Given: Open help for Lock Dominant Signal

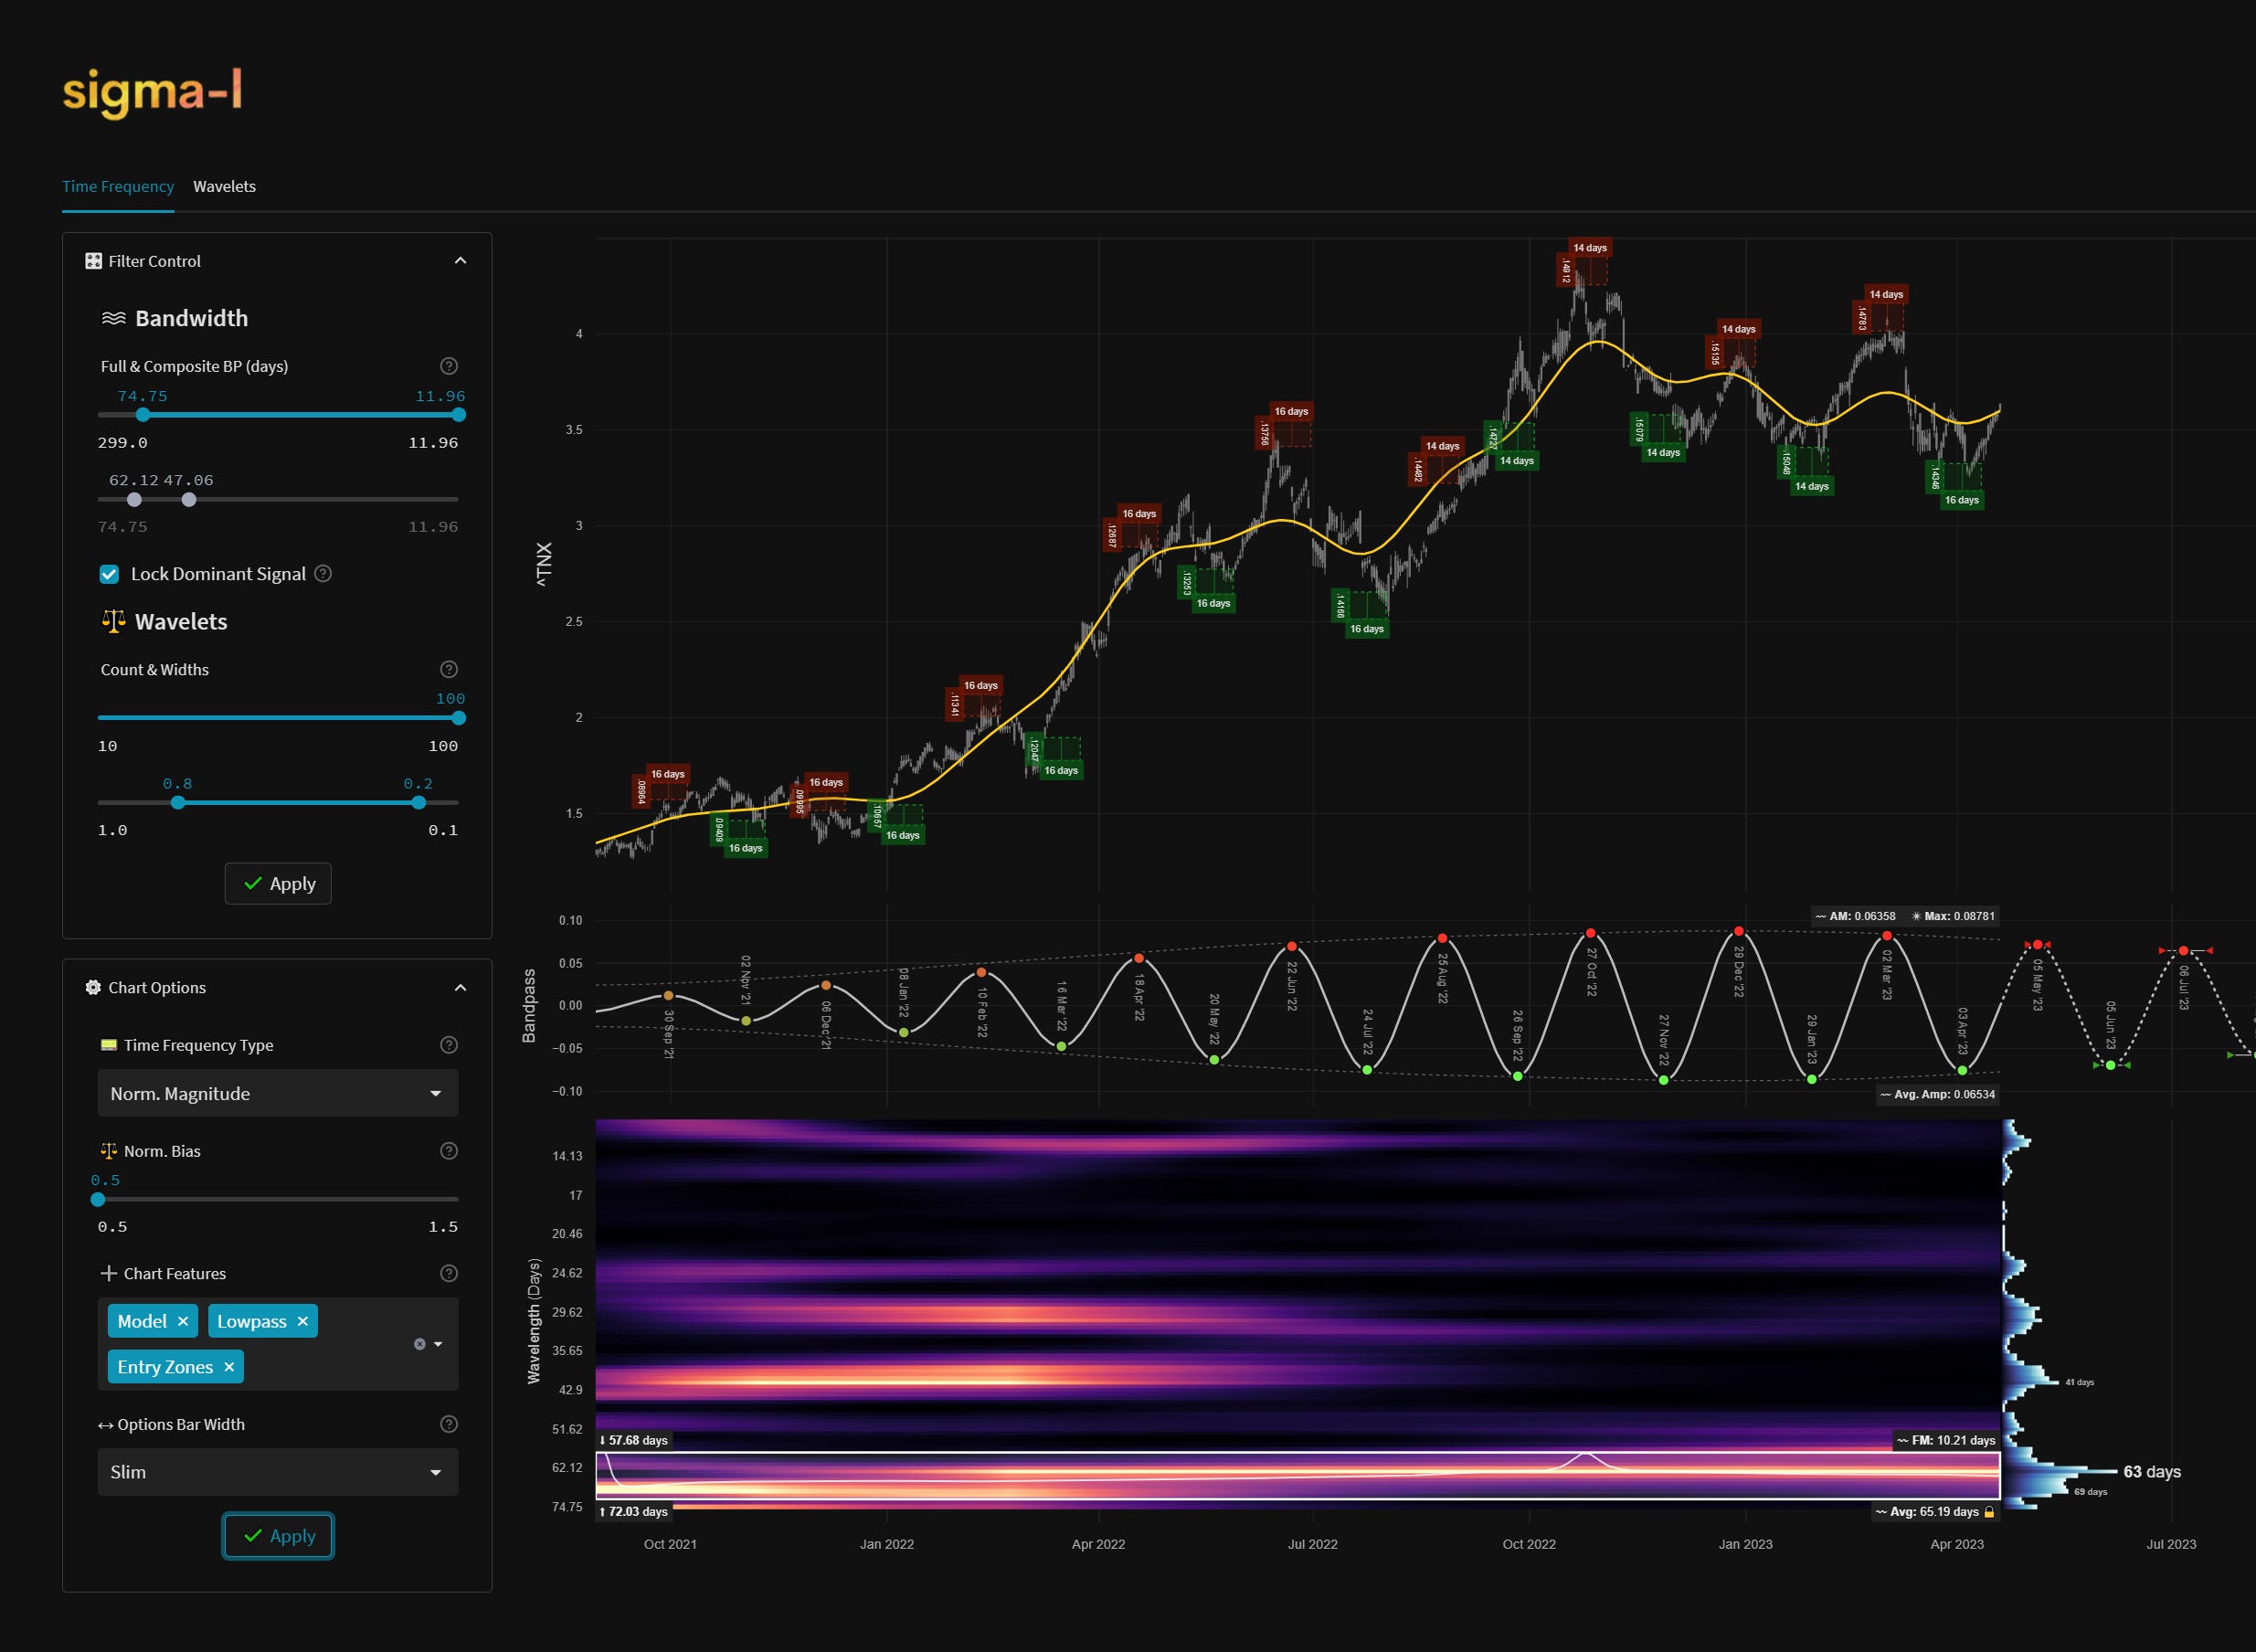Looking at the screenshot, I should 323,574.
